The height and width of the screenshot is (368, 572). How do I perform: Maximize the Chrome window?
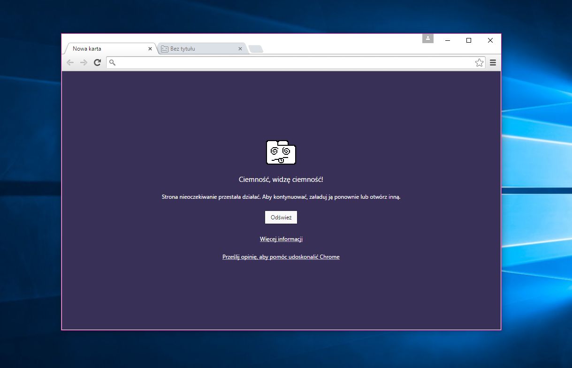tap(469, 40)
